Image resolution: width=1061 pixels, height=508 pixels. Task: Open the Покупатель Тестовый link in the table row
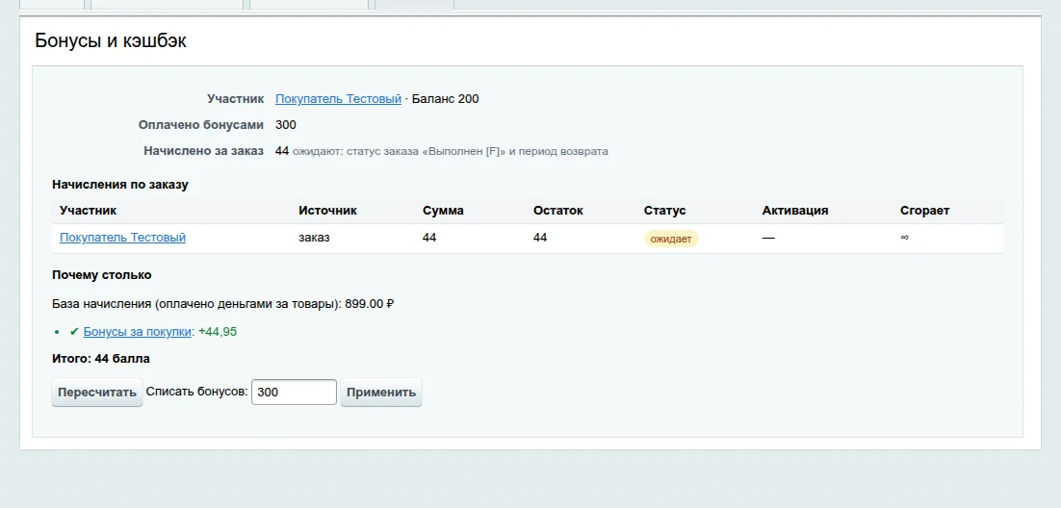[x=122, y=238]
